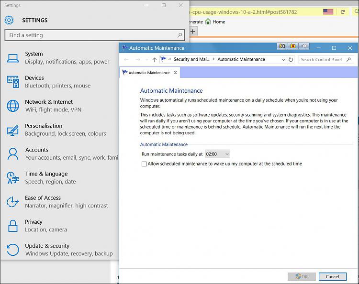Open the Time & language icon
Image resolution: width=359 pixels, height=284 pixels.
[13, 178]
